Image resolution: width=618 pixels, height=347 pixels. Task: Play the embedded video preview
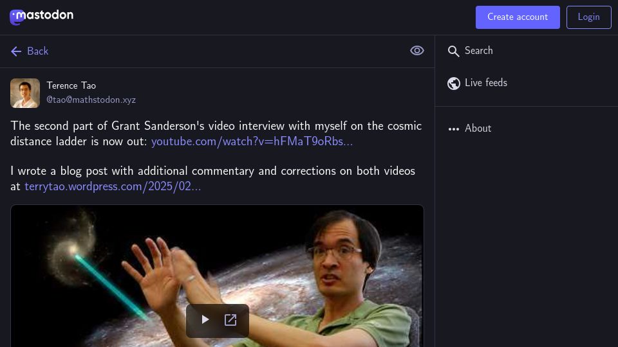[205, 320]
